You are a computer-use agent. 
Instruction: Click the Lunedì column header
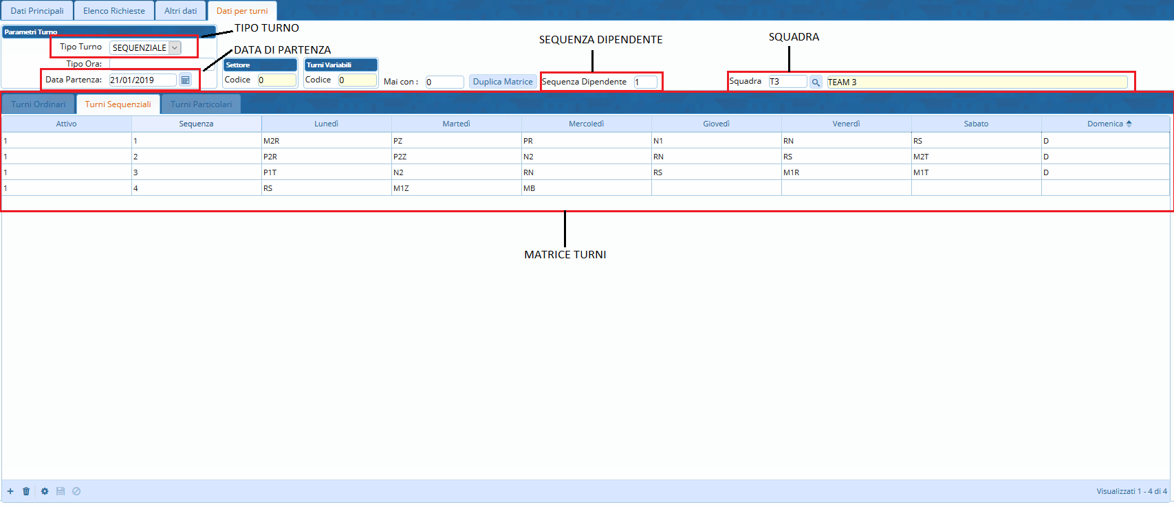point(326,124)
